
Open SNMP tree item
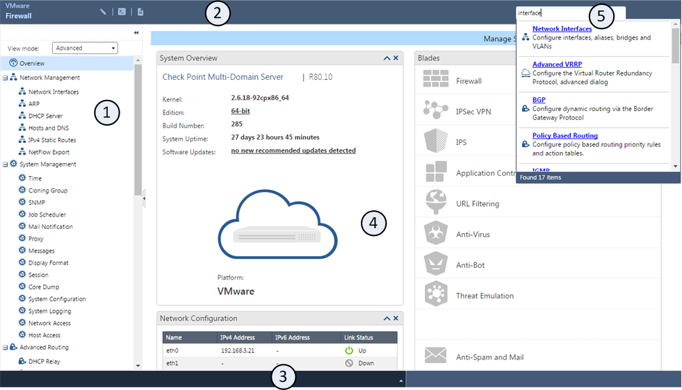(37, 203)
